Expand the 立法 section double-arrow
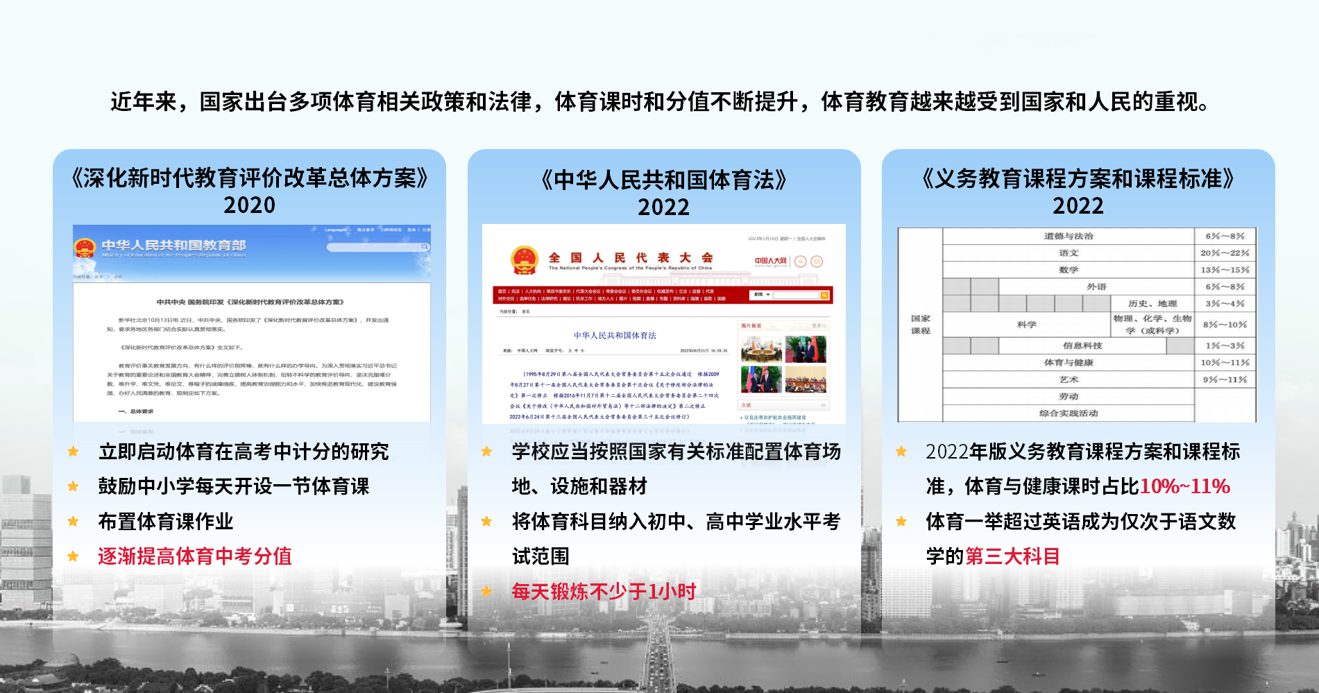 tap(823, 405)
